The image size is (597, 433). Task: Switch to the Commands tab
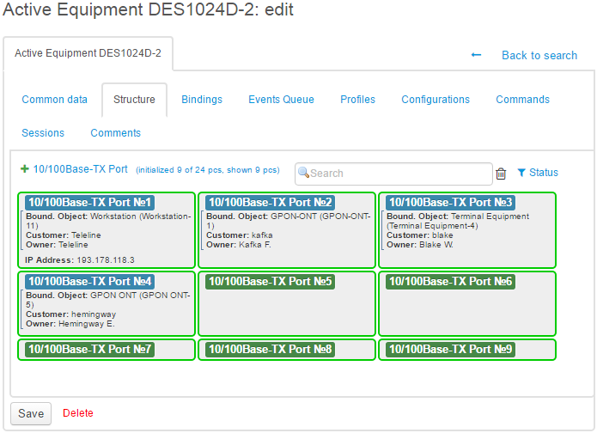pyautogui.click(x=522, y=100)
